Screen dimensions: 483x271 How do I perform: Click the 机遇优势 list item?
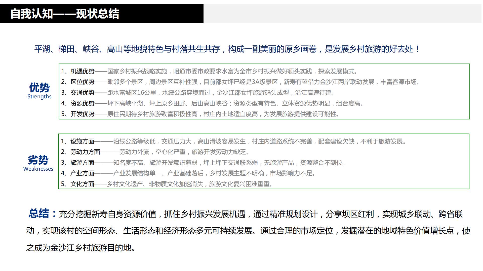coord(176,71)
